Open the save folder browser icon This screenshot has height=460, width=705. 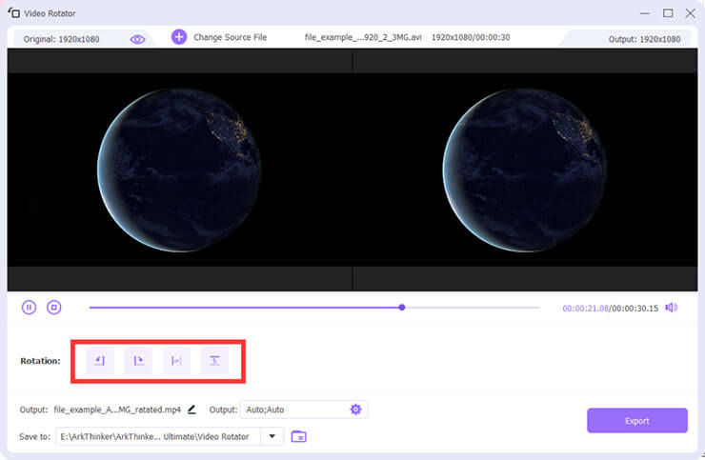(x=299, y=436)
